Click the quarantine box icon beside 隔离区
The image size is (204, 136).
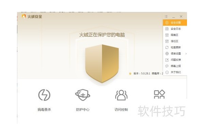167,35
